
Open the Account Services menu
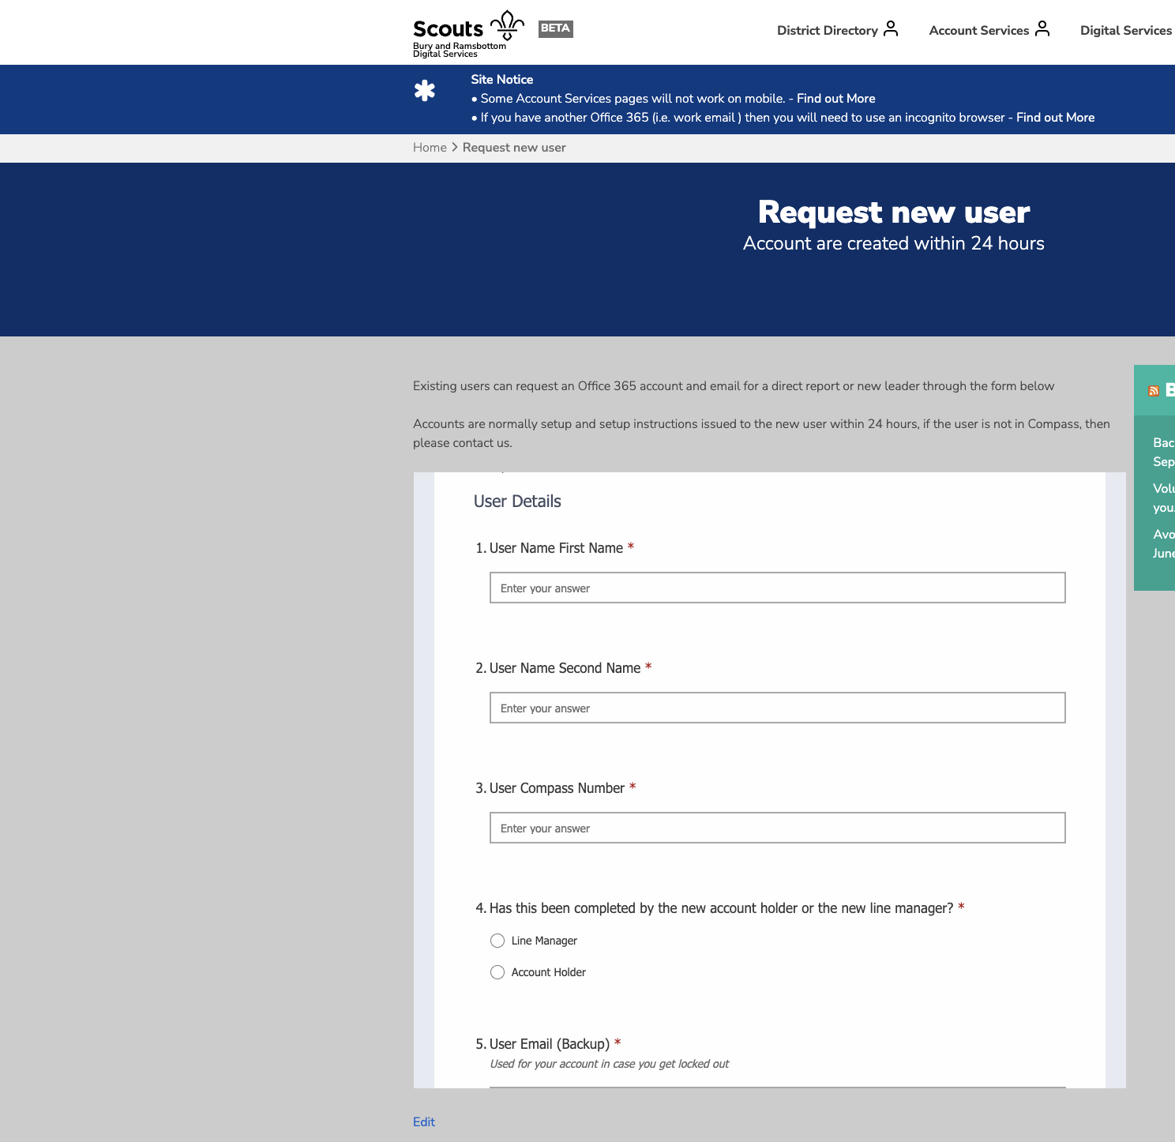coord(979,30)
